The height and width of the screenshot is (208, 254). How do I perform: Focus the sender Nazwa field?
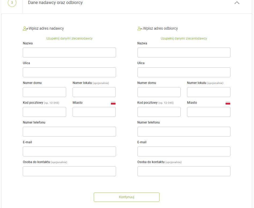tap(69, 53)
